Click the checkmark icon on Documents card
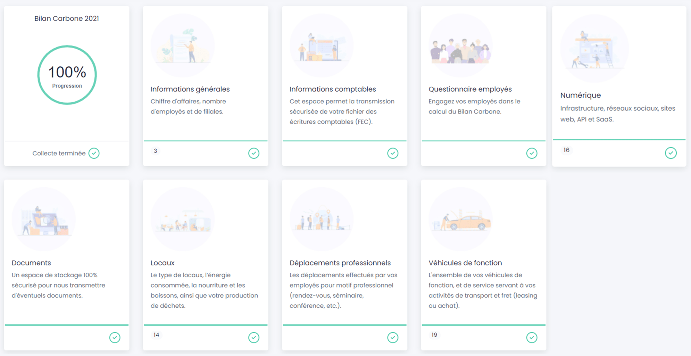Viewport: 691px width, 356px height. point(115,337)
